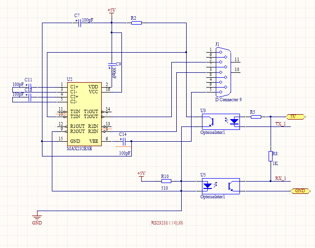Select resistor R10 labeled 510
Viewport: 315px width, 248px height.
tap(166, 181)
